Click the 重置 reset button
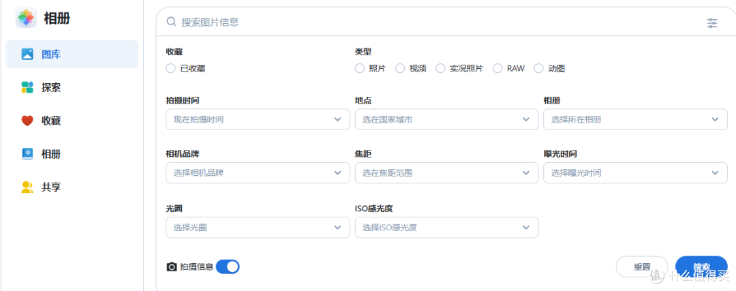 tap(642, 266)
